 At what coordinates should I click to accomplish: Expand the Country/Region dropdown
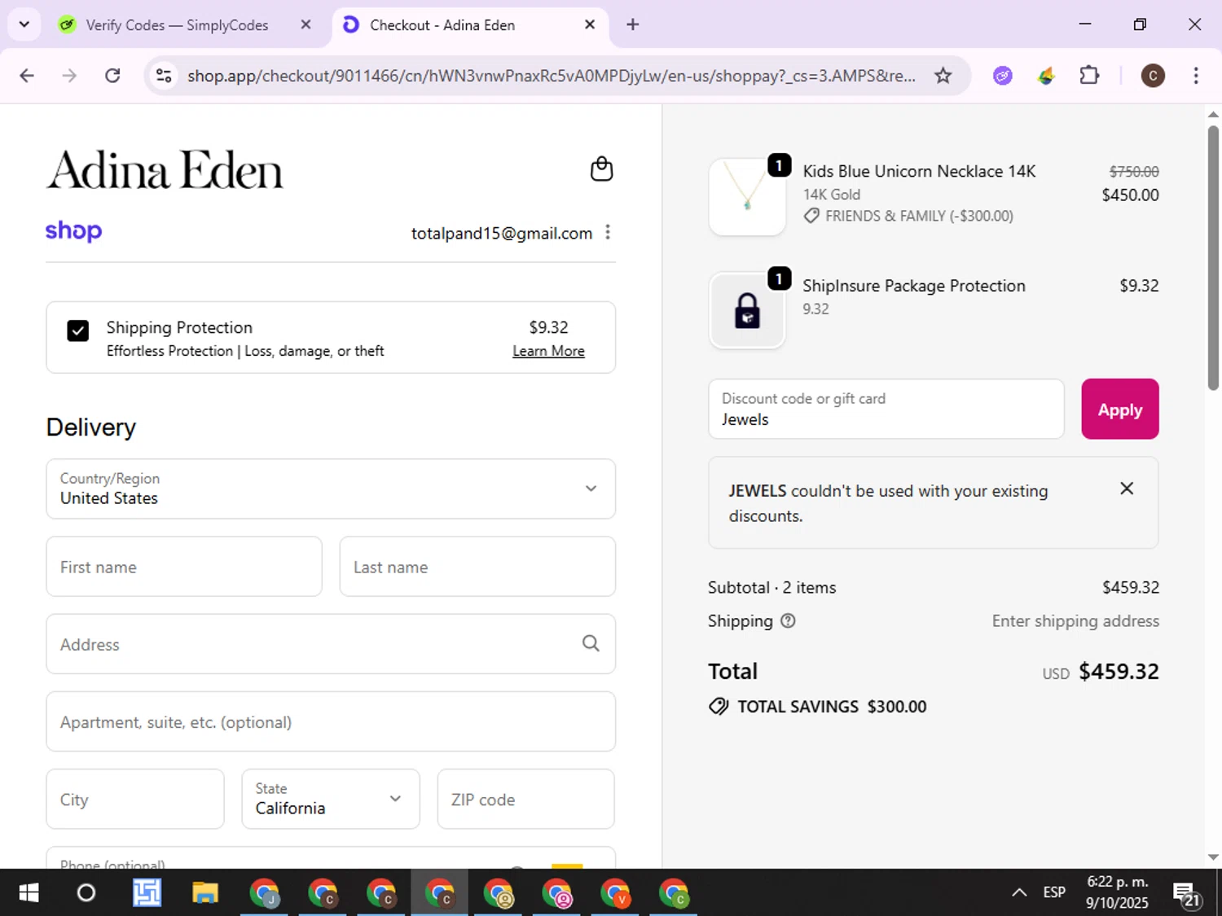tap(331, 489)
